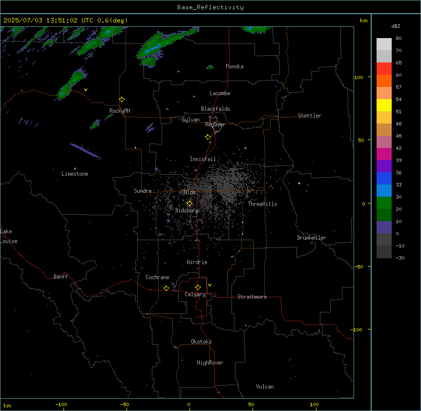The image size is (421, 411).
Task: Click the green radar echo north of the RockyMH v marker
Action: pos(70,84)
